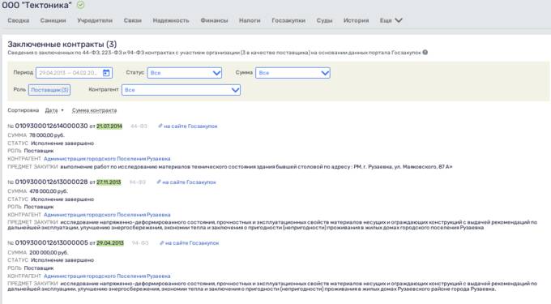Click the sum 78 000,00 руб.

[x=47, y=135]
